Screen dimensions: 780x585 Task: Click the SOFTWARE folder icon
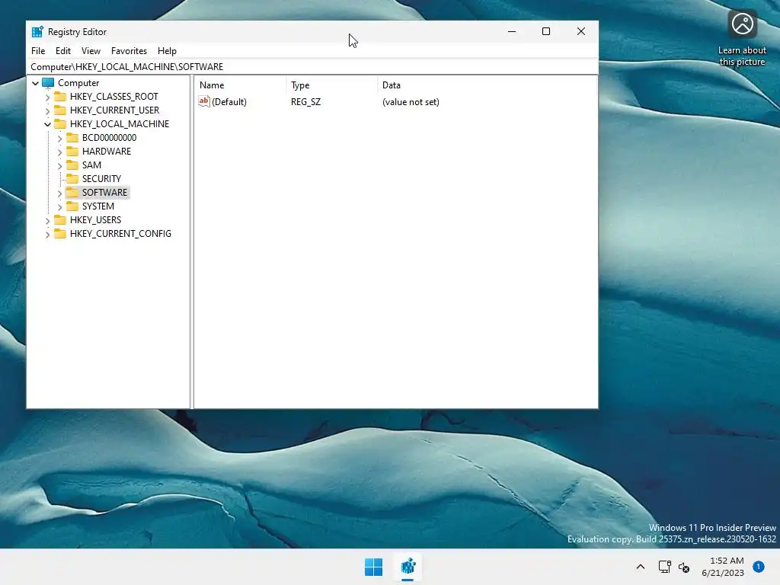[72, 192]
